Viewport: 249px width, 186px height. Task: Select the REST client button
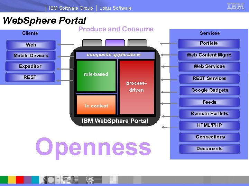pos(30,77)
